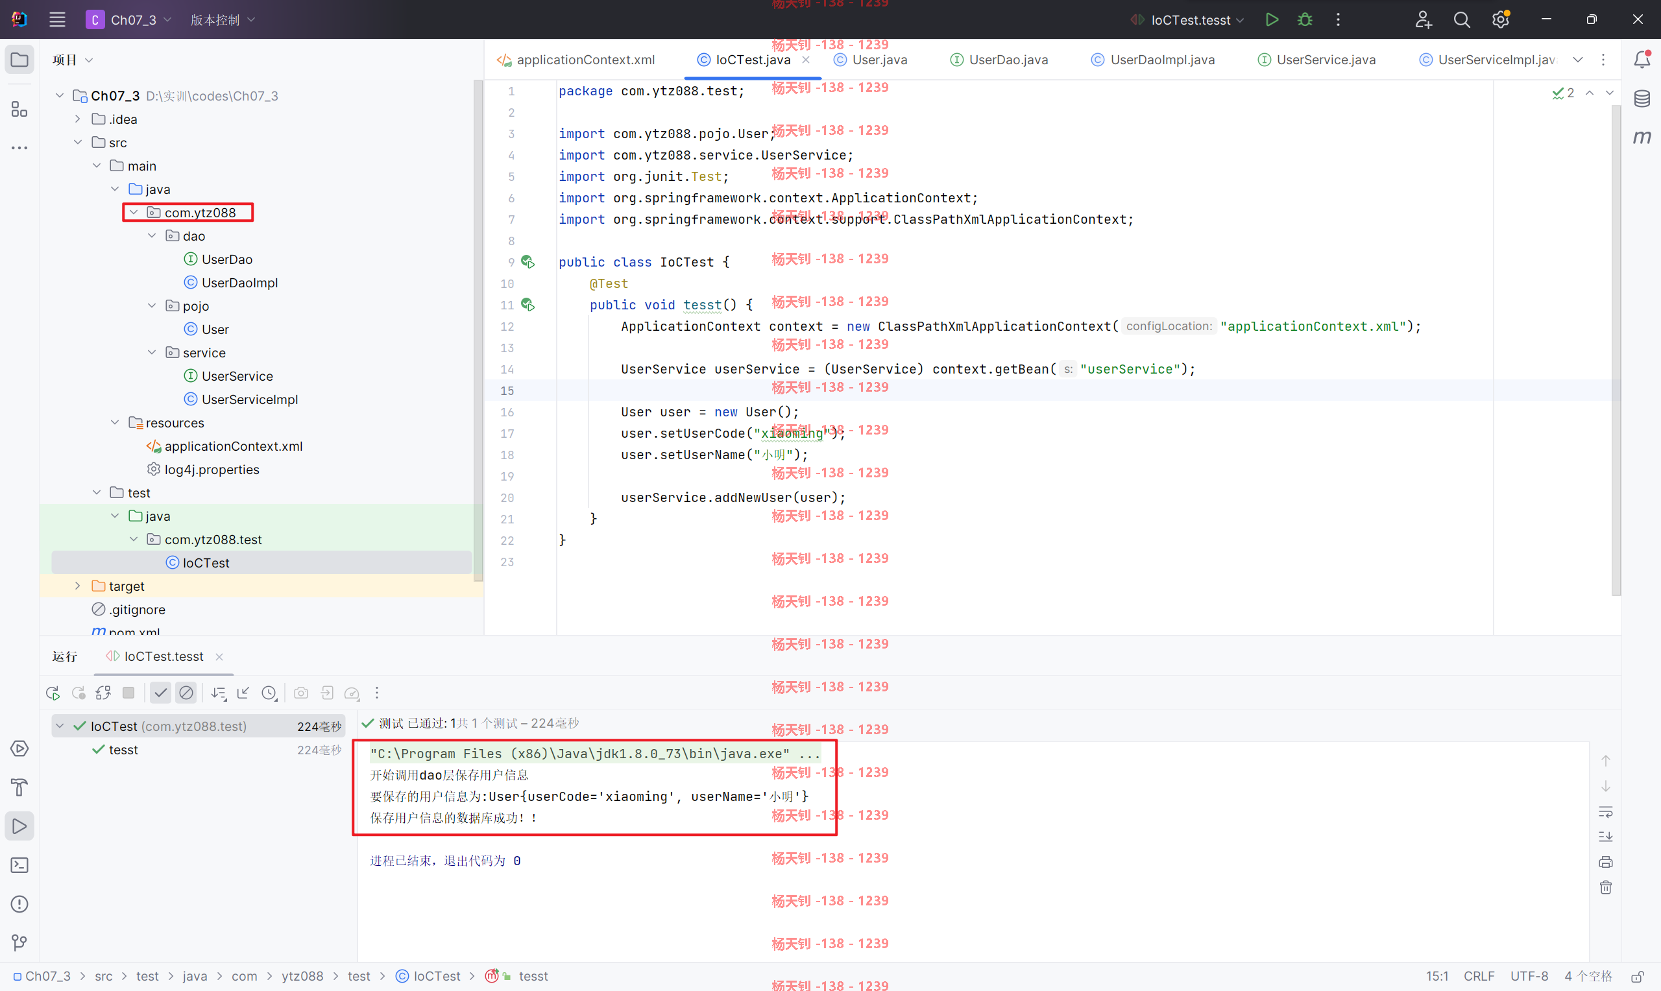Screen dimensions: 1661x991
Task: Open the IoCTest.tesst run configuration dropdown
Action: (1188, 20)
